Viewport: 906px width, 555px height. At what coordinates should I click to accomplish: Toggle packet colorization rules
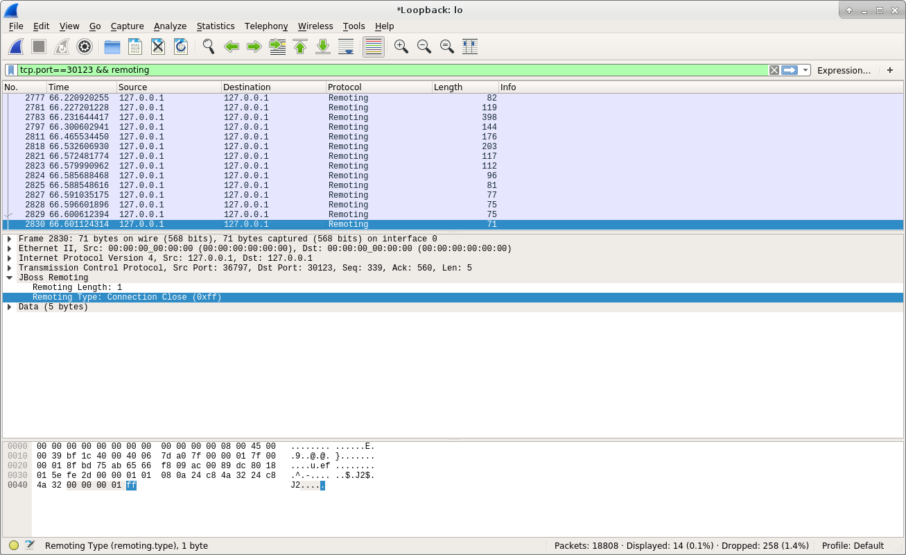(x=374, y=47)
